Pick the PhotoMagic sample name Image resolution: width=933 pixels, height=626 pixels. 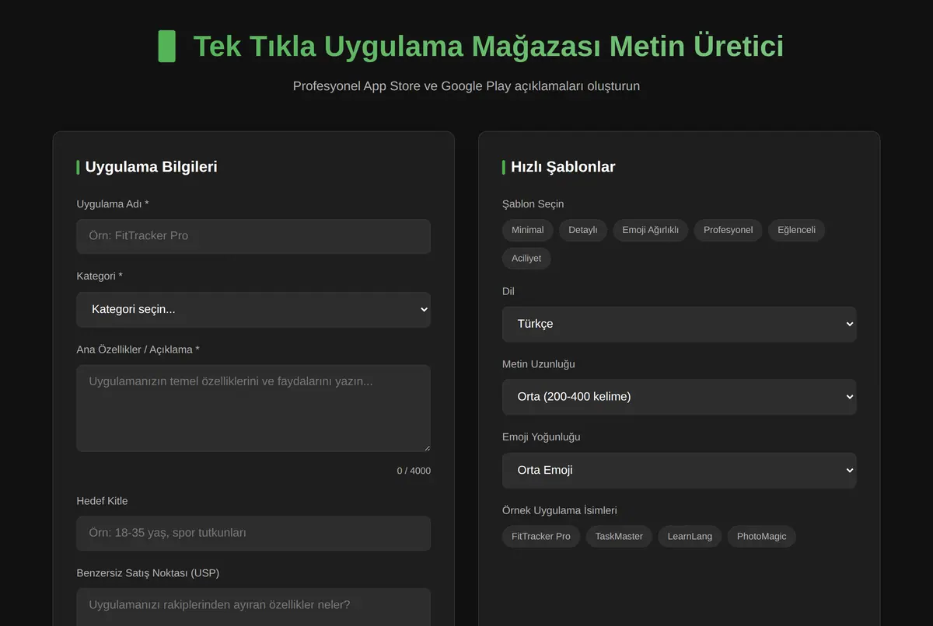(762, 537)
